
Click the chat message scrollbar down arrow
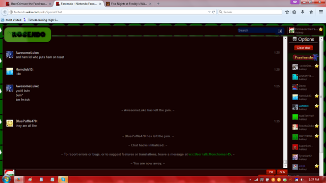285,166
